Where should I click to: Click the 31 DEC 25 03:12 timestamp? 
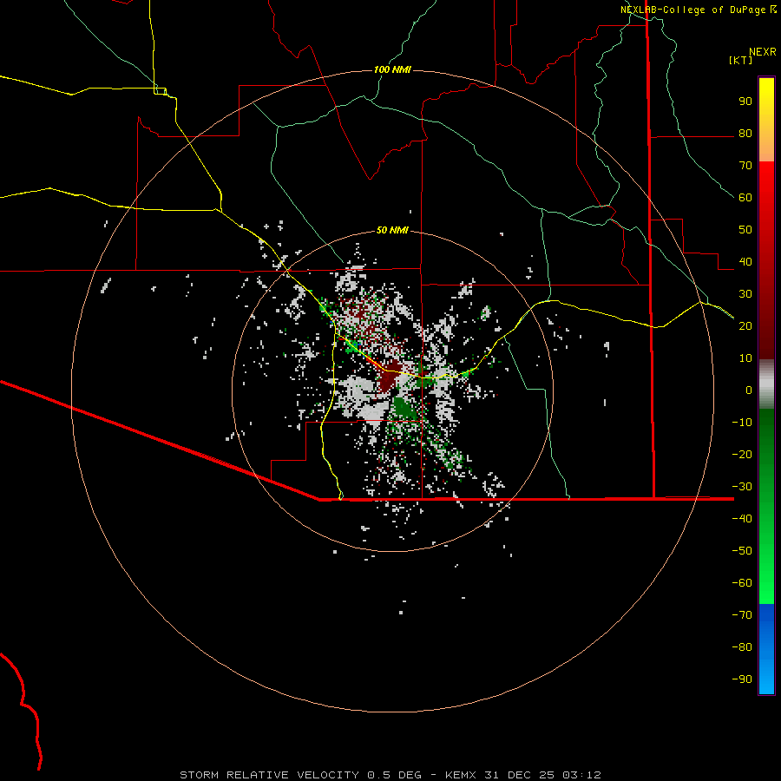542,775
